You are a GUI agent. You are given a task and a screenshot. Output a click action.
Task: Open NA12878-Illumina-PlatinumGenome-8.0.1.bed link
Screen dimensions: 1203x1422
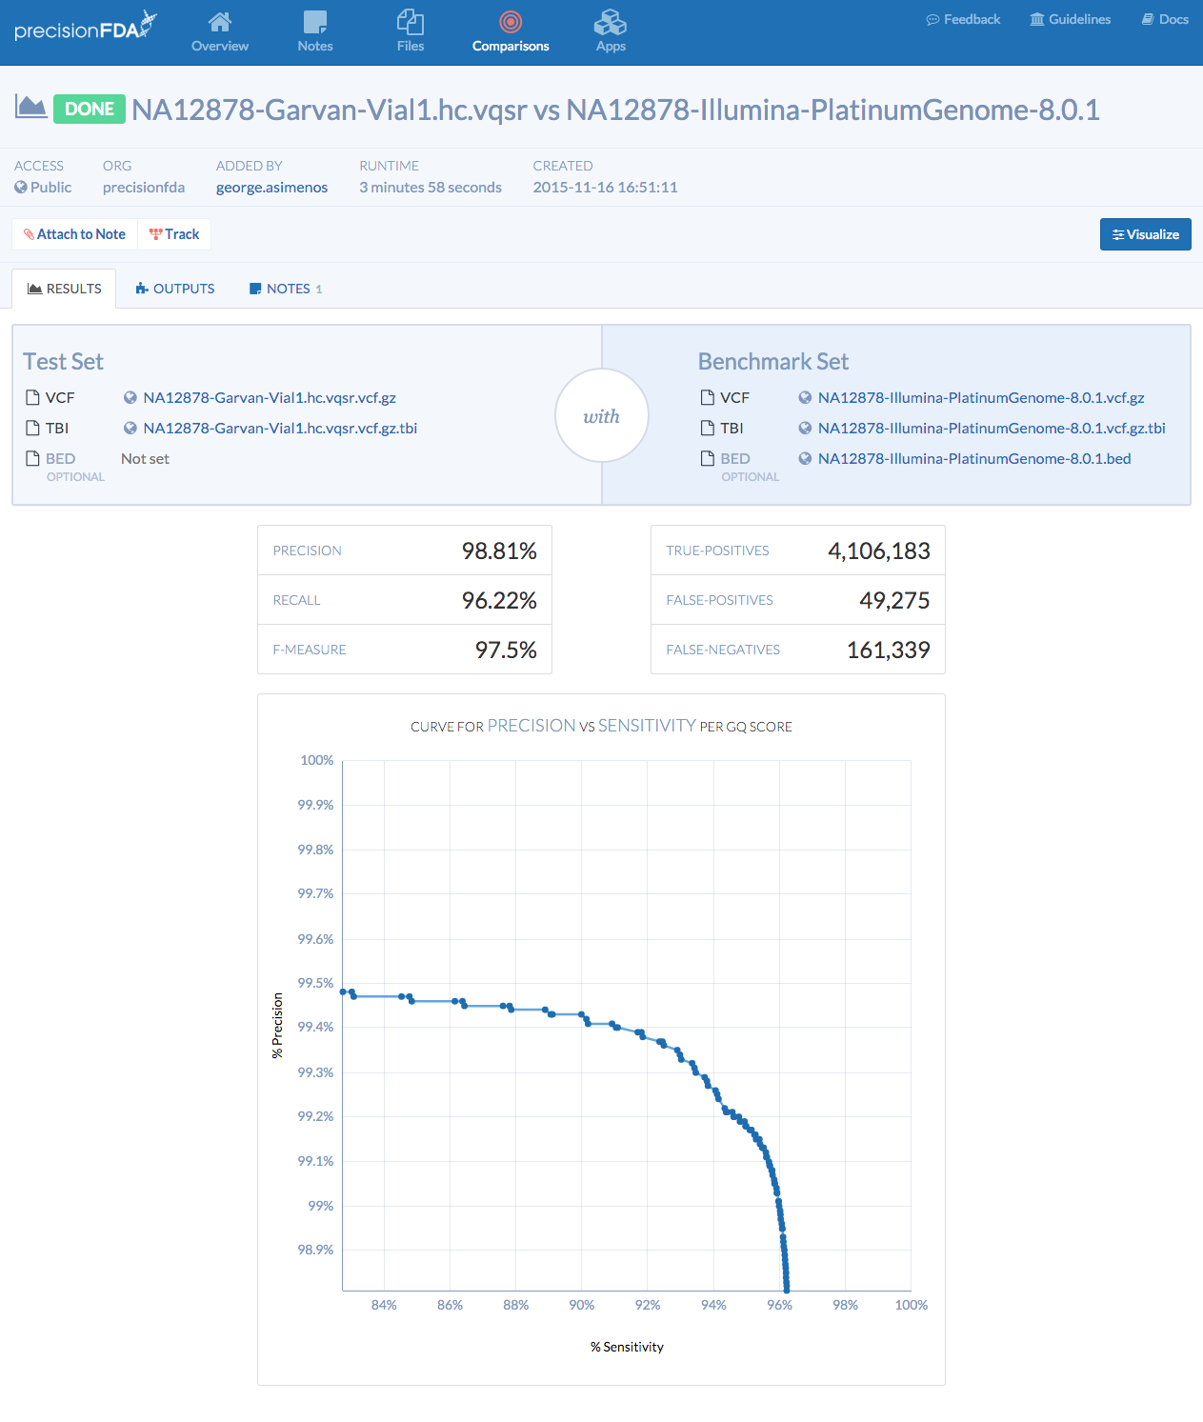974,459
